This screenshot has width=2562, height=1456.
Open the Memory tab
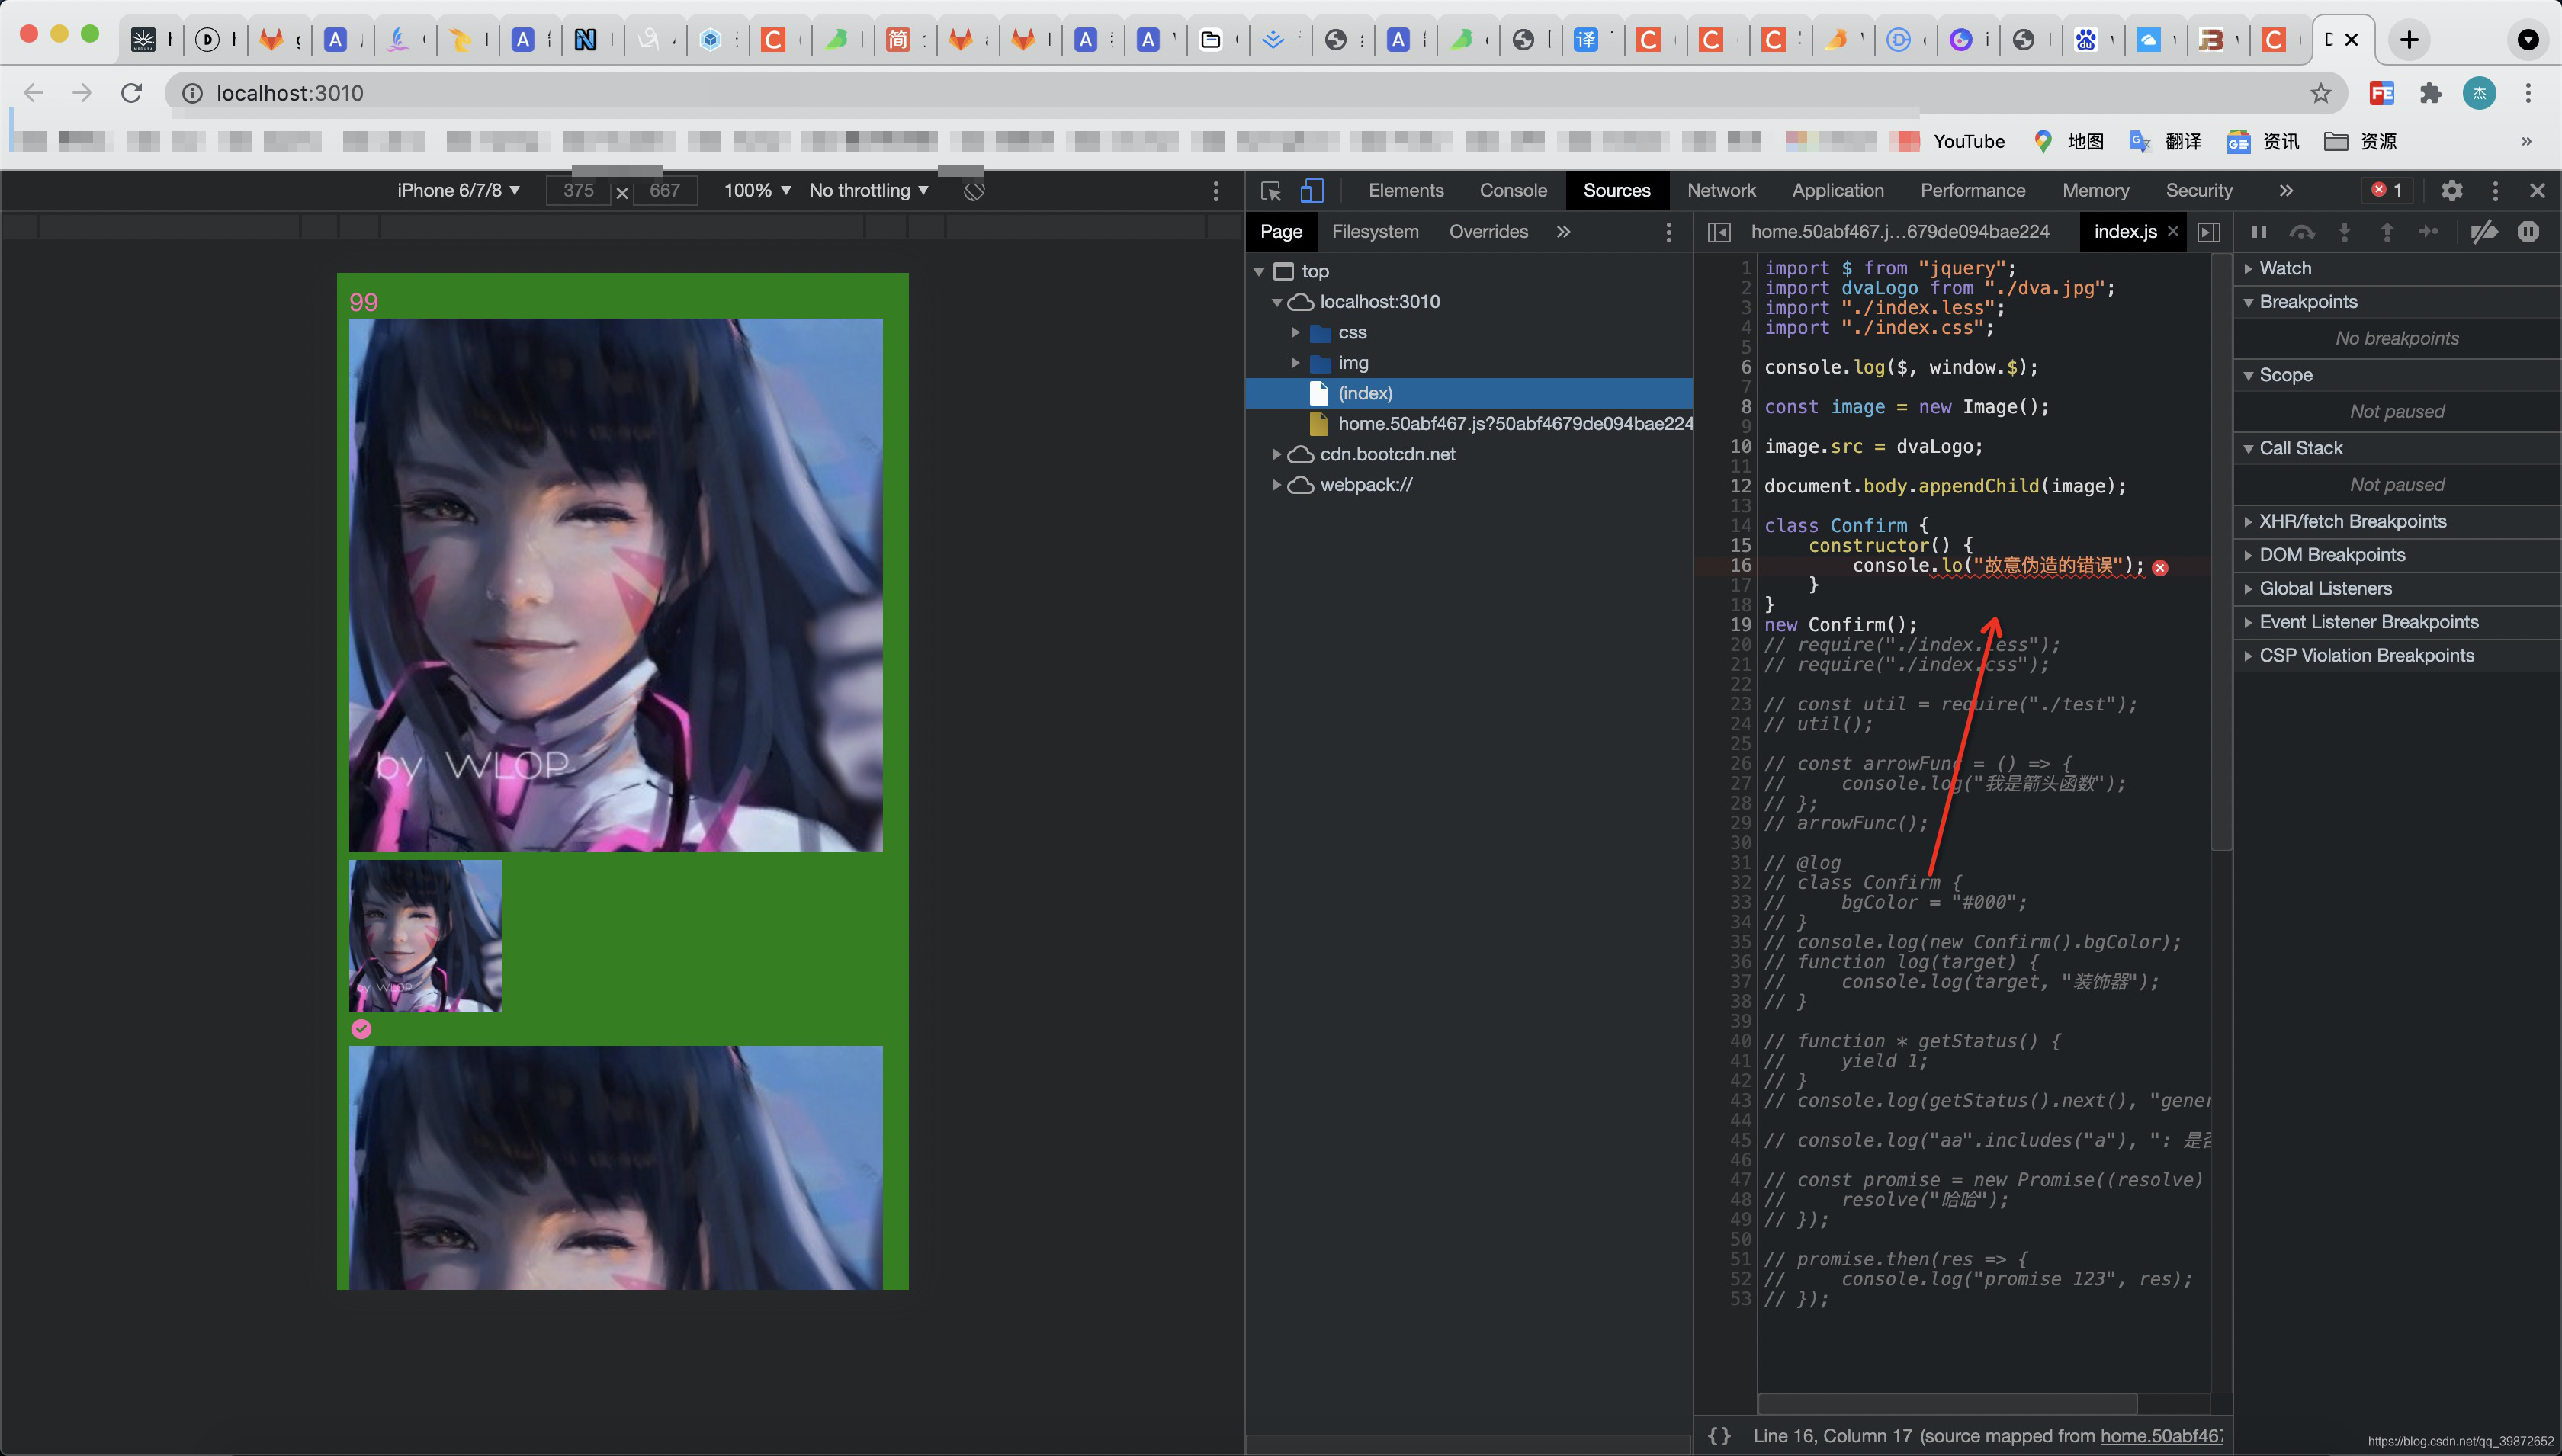pyautogui.click(x=2095, y=190)
